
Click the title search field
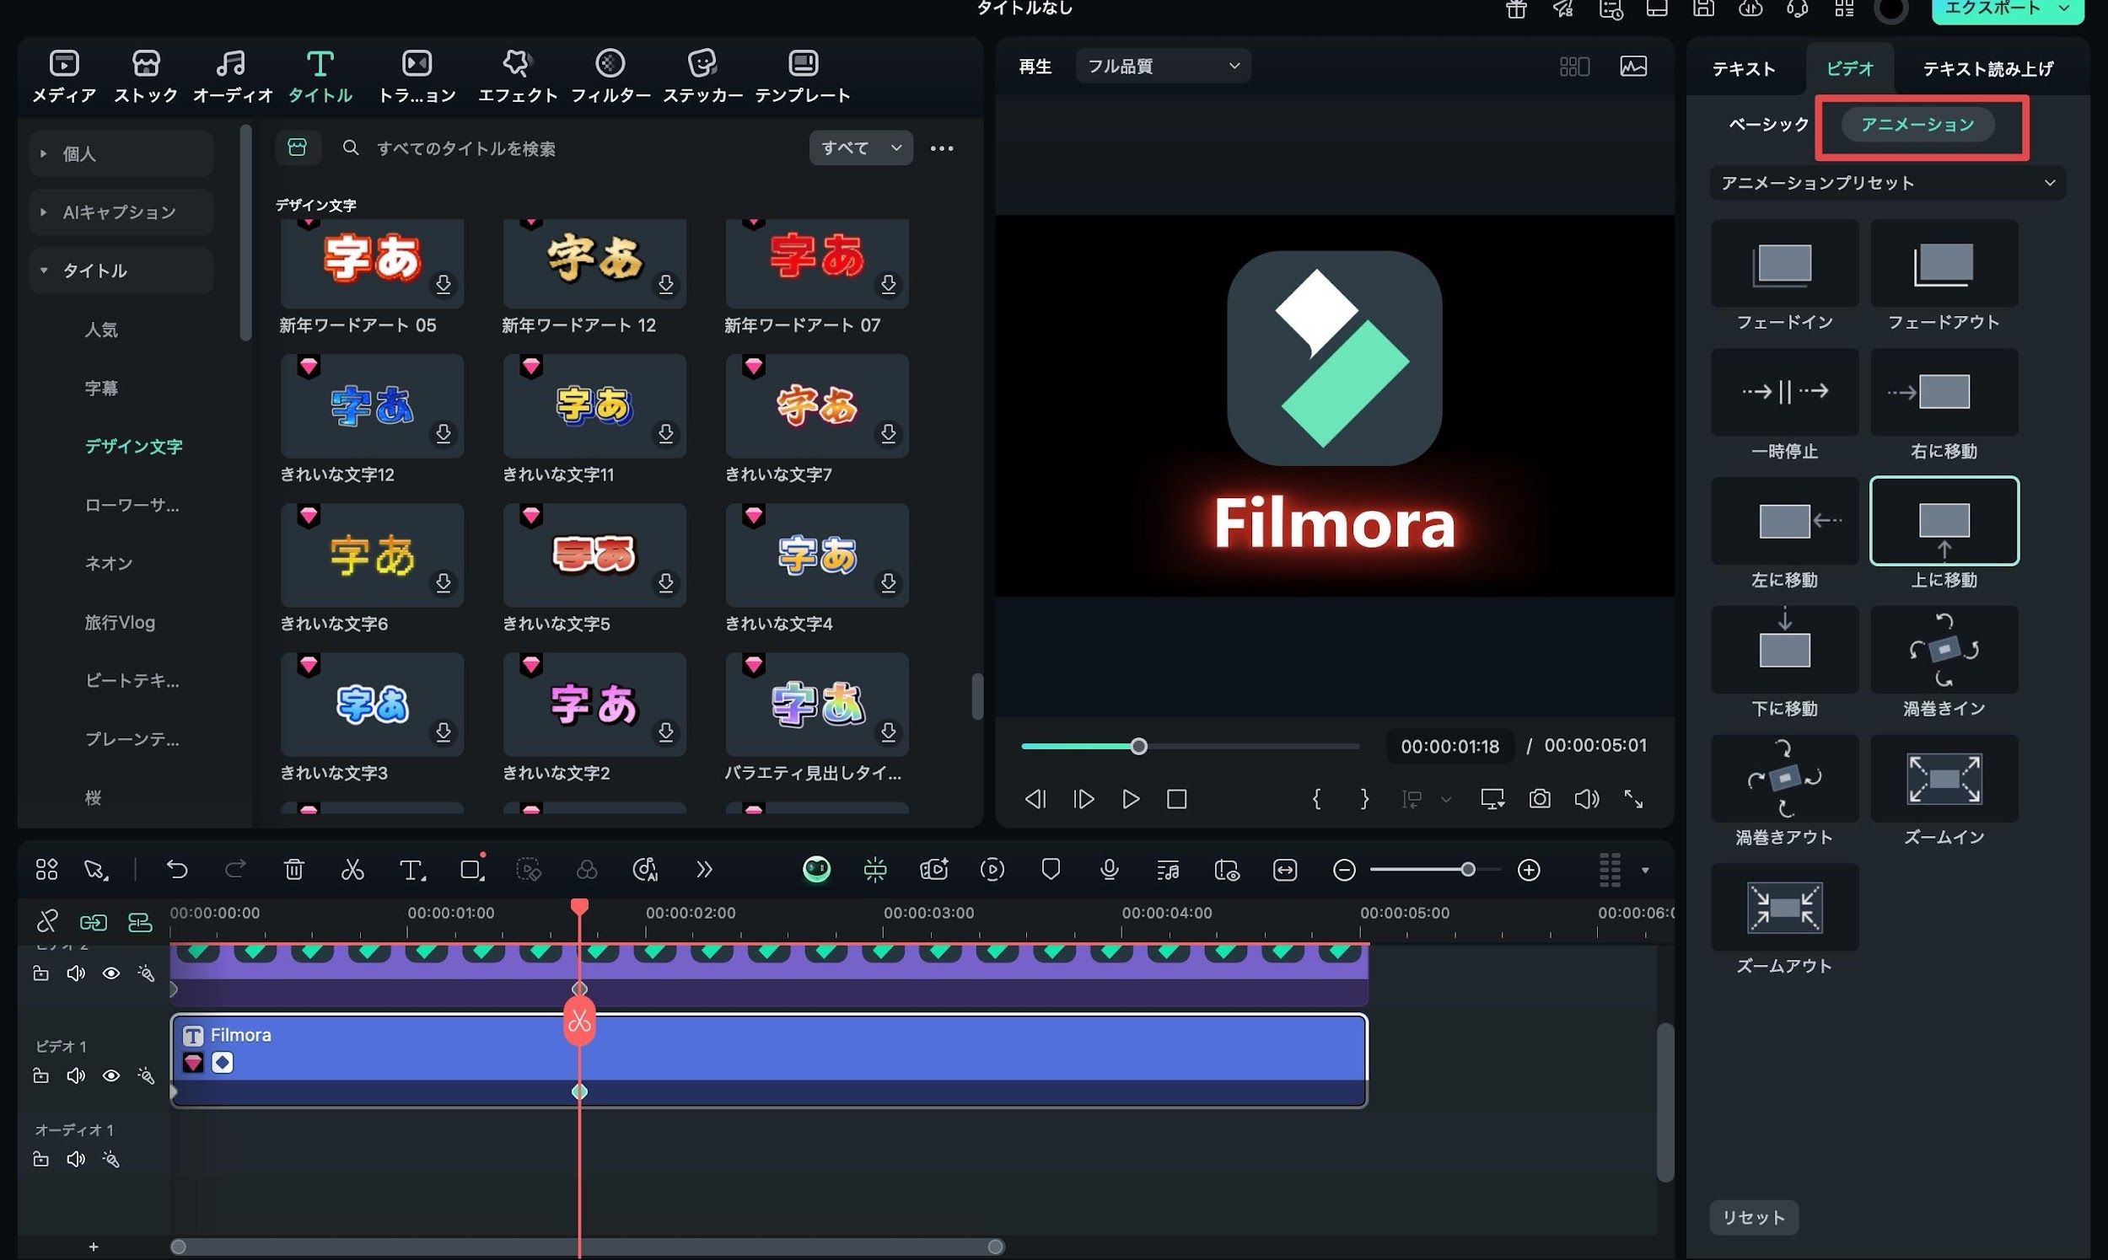(x=565, y=148)
